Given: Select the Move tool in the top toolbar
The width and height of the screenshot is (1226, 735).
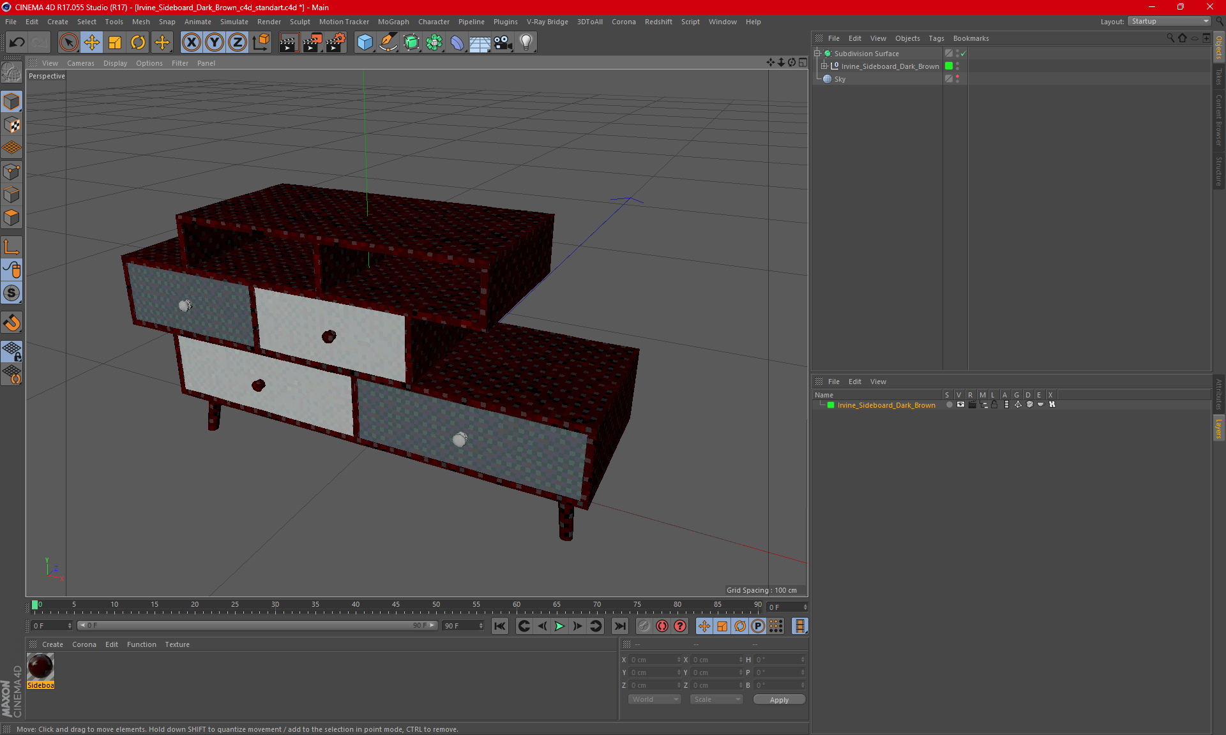Looking at the screenshot, I should tap(92, 43).
